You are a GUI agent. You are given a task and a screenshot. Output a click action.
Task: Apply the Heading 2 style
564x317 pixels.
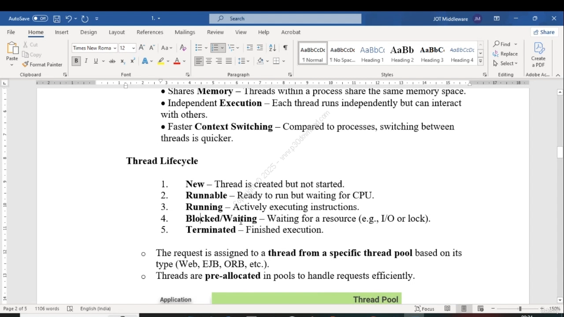coord(402,54)
